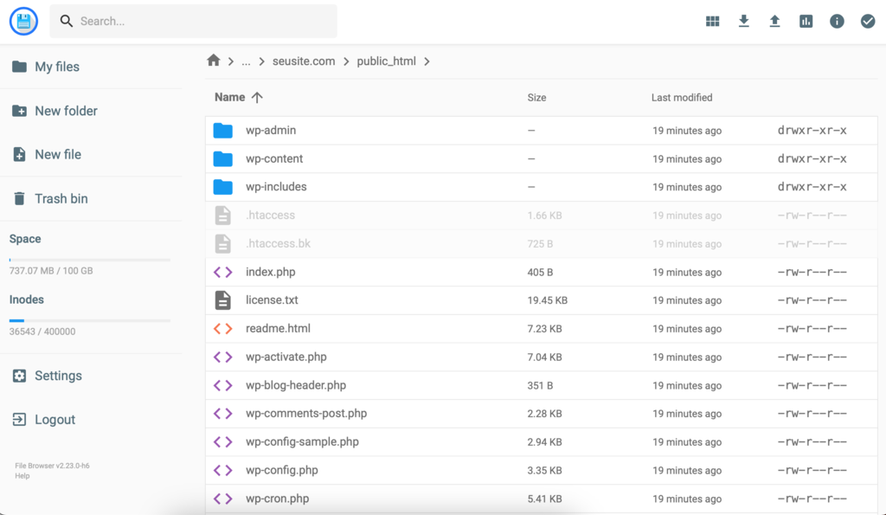Viewport: 886px width, 515px height.
Task: Click the 19.45 KB size of license.txt
Action: click(x=547, y=300)
